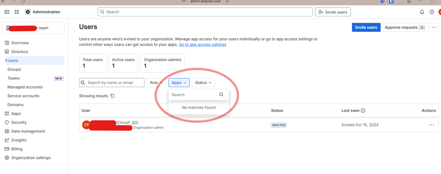Click the Administration gear icon

point(28,12)
